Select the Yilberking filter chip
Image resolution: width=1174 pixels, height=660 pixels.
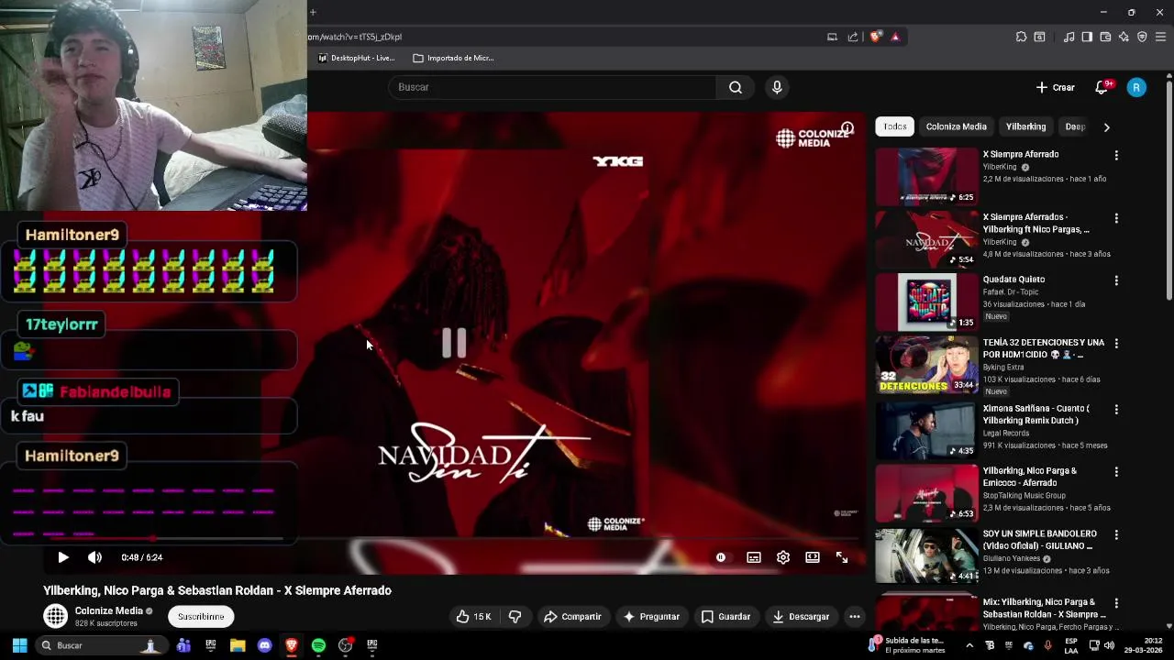(1025, 126)
